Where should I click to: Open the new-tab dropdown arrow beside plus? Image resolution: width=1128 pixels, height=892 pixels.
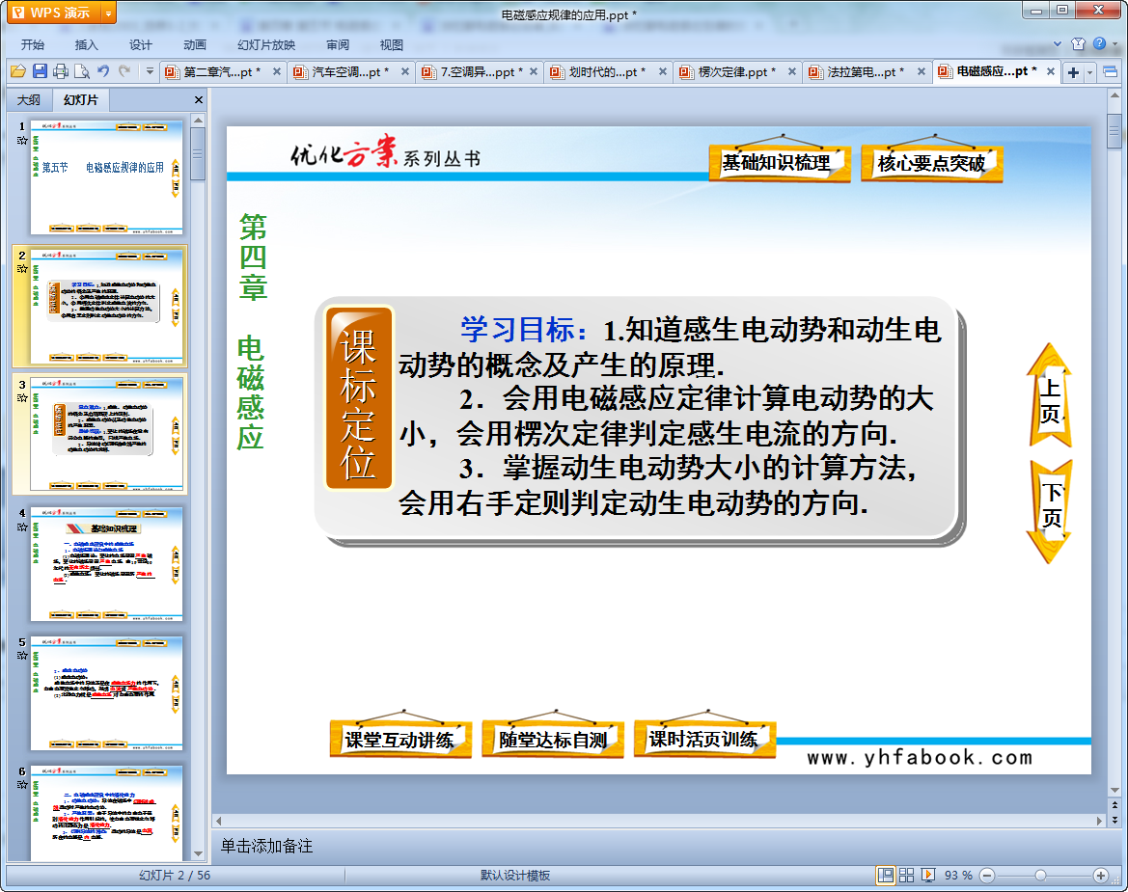(x=1089, y=72)
